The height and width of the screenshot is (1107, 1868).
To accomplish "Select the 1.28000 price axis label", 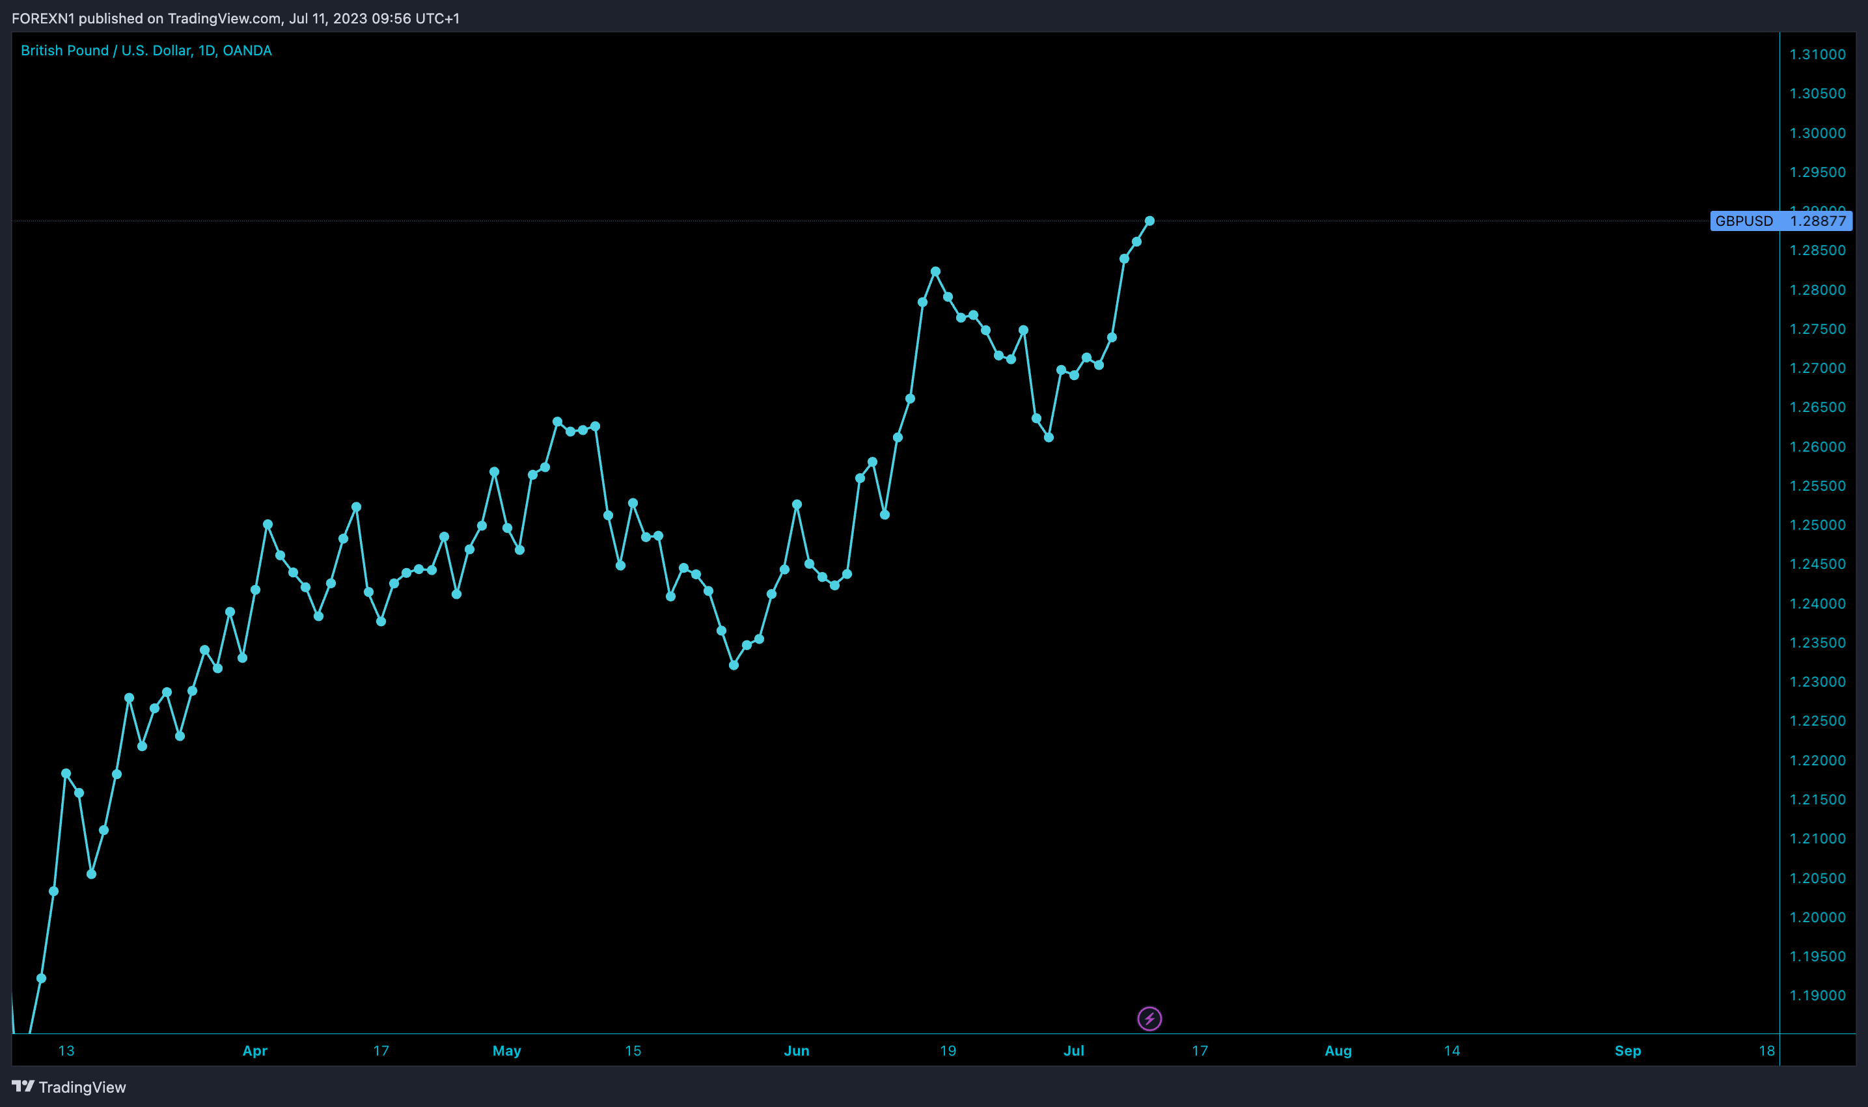I will [1817, 290].
